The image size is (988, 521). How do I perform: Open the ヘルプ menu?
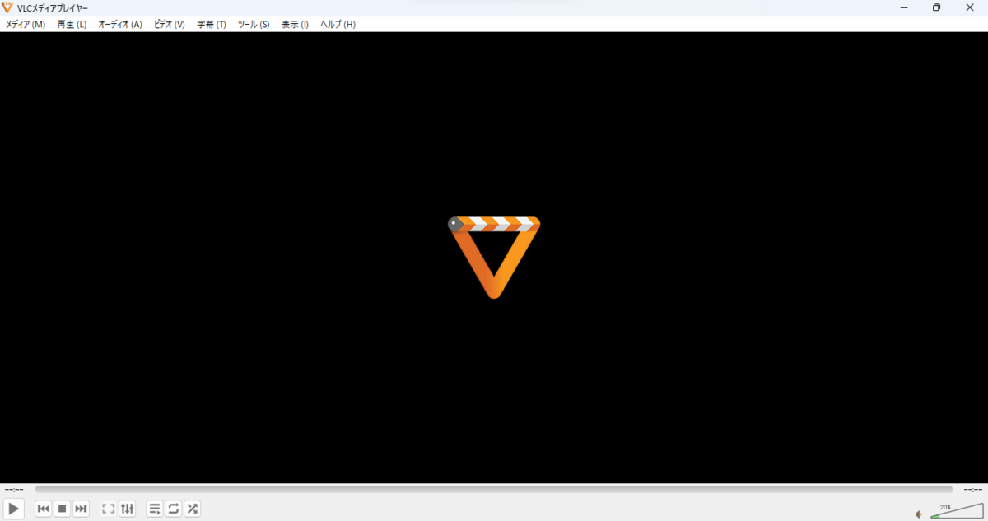[x=337, y=24]
